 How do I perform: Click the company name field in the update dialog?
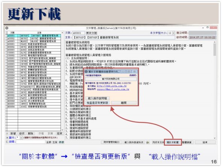111,79
